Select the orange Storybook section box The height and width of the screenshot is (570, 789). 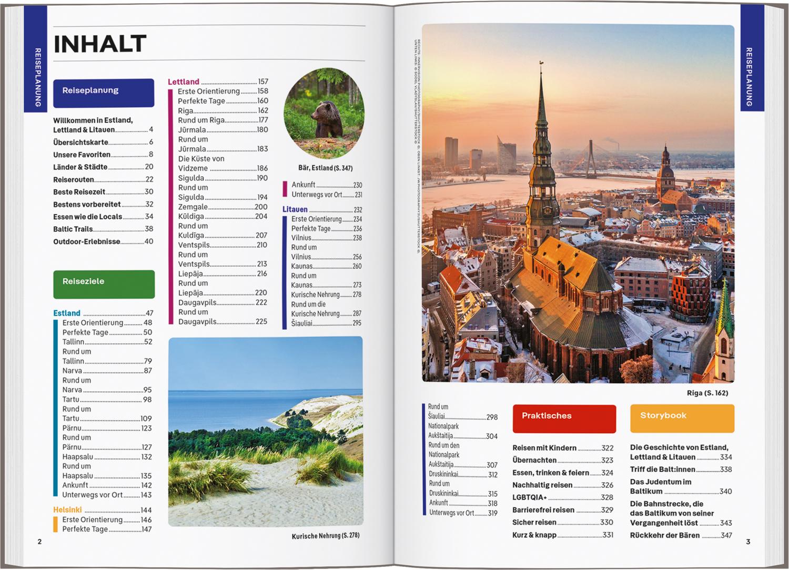[682, 418]
